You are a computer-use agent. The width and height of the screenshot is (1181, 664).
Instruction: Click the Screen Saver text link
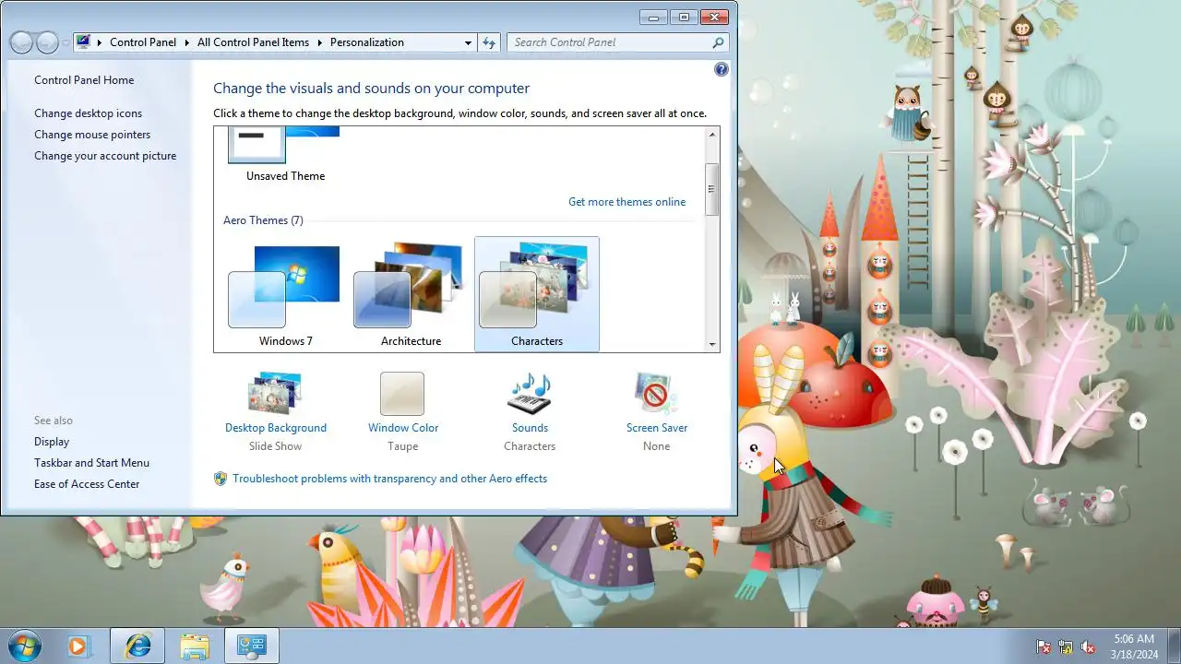click(657, 428)
